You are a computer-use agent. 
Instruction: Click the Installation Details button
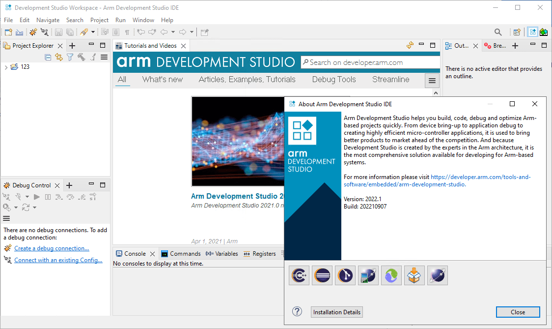point(336,312)
